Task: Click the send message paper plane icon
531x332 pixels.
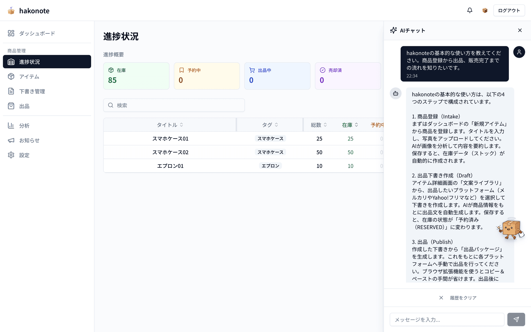Action: pos(516,319)
